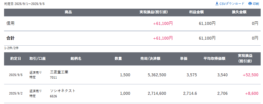
Task: Open the CSVダウンロード link
Action: click(230, 4)
